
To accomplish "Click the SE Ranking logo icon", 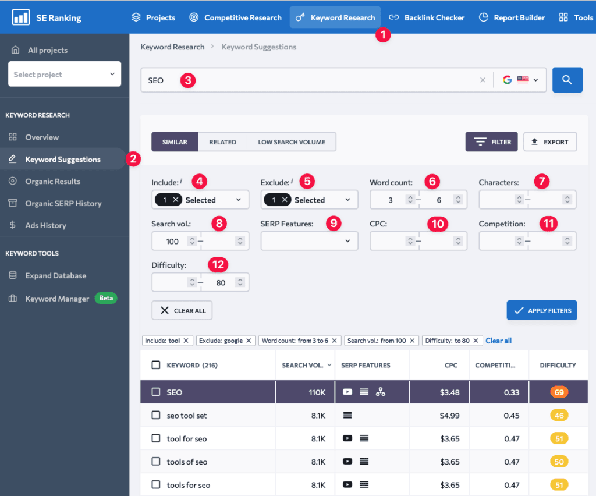I will point(21,17).
